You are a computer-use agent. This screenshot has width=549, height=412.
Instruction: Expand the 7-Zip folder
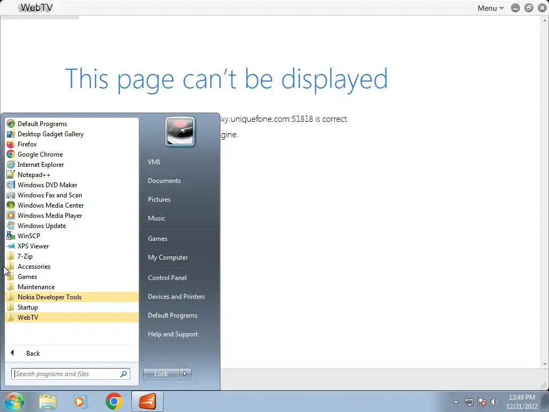72,256
